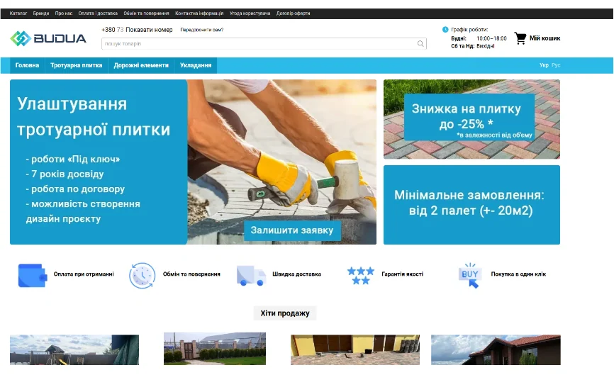Select the Тротуарна плитка tab

(77, 65)
